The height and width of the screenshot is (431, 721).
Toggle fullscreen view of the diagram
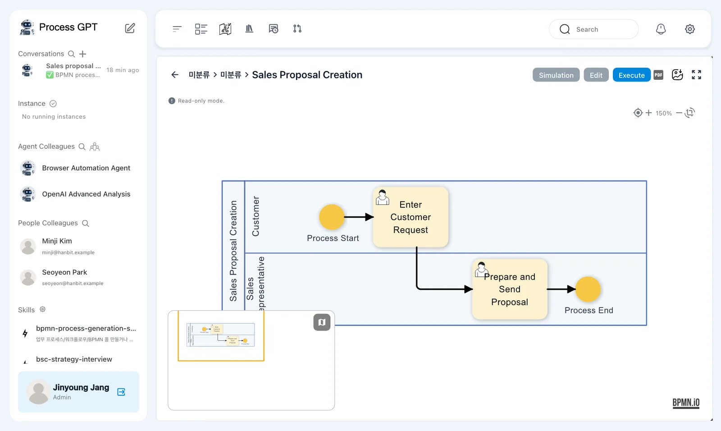coord(696,75)
